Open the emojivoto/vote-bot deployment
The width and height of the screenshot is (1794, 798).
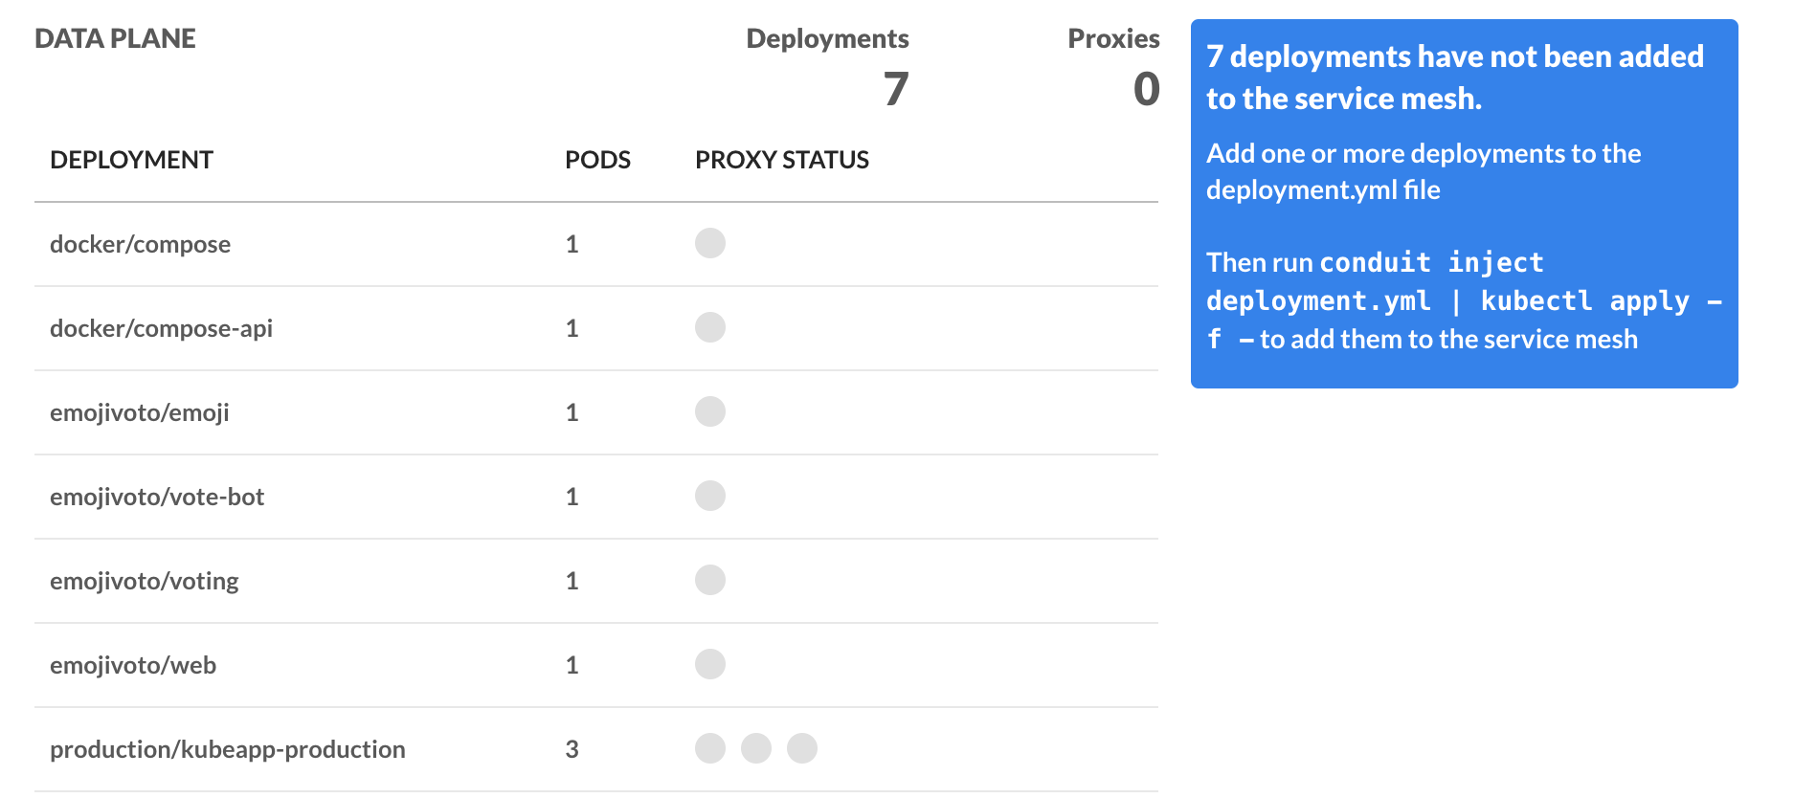tap(157, 497)
